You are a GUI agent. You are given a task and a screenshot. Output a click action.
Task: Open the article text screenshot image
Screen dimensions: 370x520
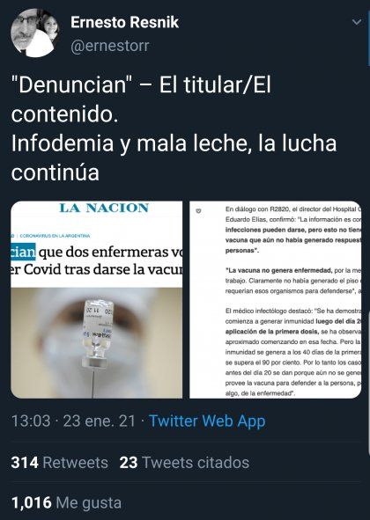coord(276,299)
